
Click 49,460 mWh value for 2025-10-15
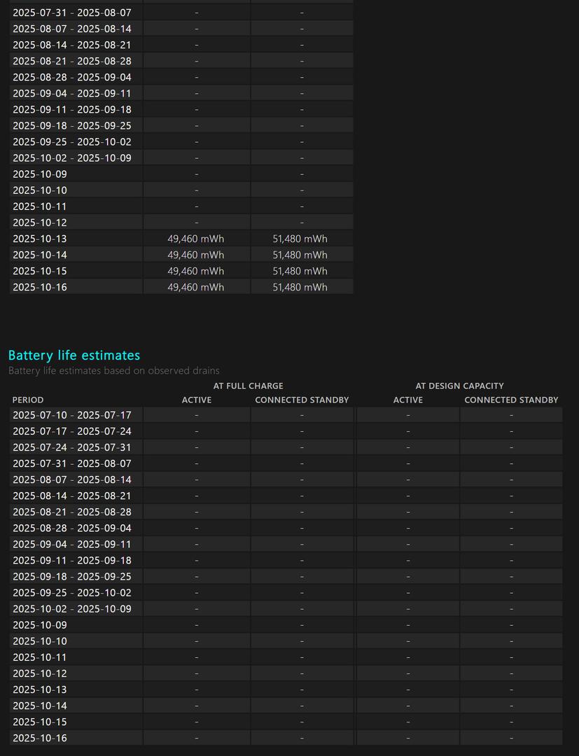196,271
